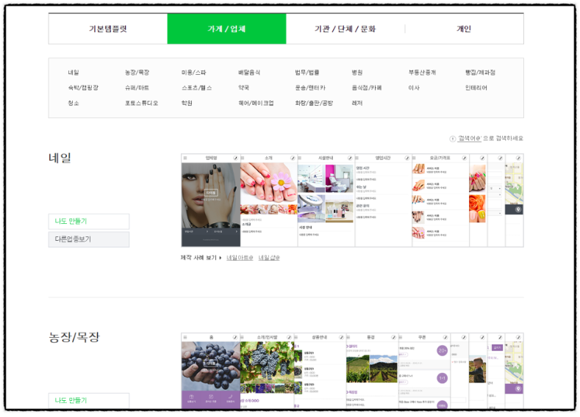Open the 기관 / 단체 / 문화 tab
Image resolution: width=580 pixels, height=417 pixels.
tap(345, 29)
